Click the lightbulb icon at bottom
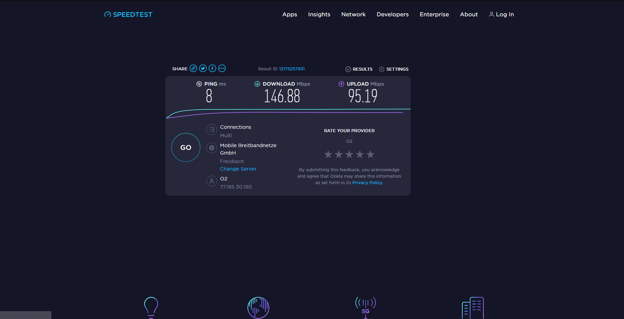Viewport: 624px width, 319px height. click(151, 307)
